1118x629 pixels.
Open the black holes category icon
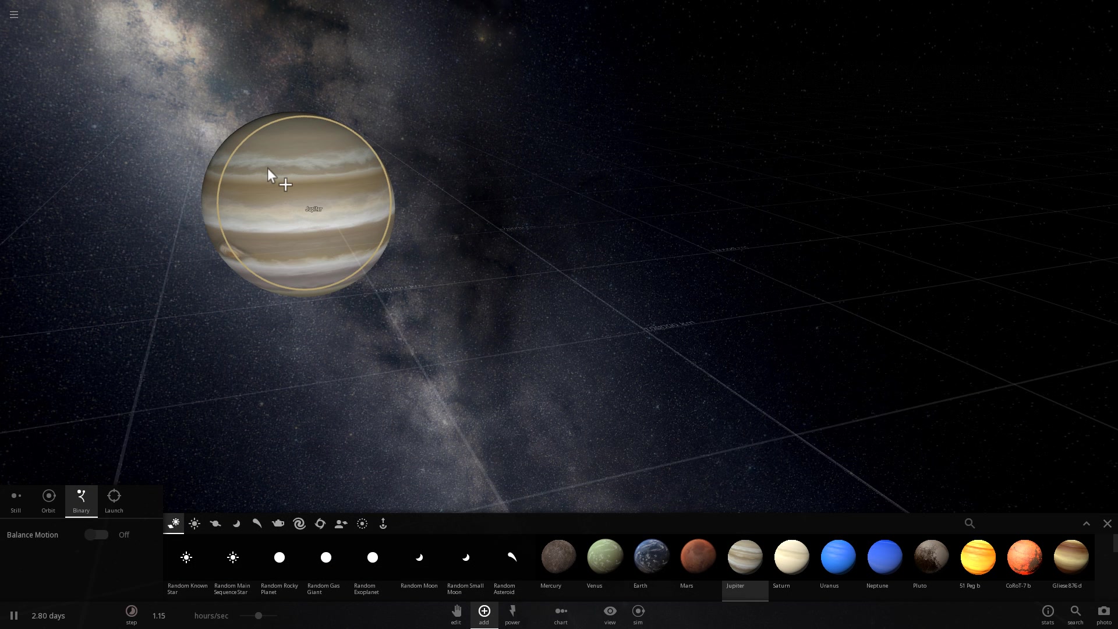[320, 524]
